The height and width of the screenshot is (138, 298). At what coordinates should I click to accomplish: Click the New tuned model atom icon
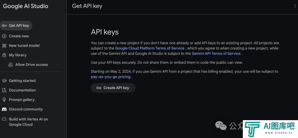4,46
